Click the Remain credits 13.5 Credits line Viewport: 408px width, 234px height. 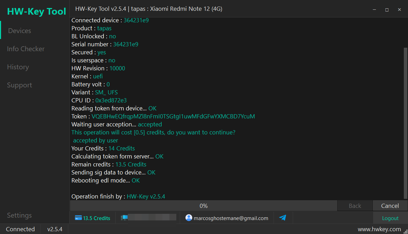click(109, 164)
